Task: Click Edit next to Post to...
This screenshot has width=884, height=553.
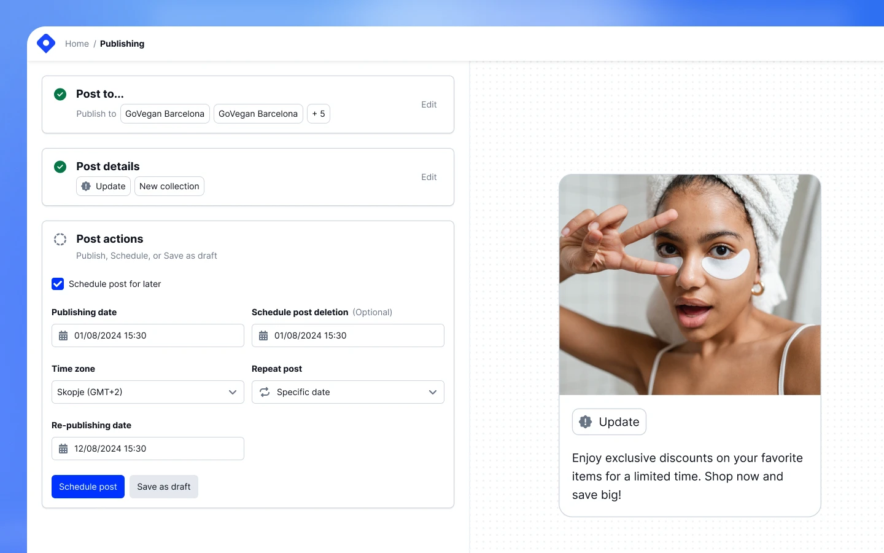Action: point(428,104)
